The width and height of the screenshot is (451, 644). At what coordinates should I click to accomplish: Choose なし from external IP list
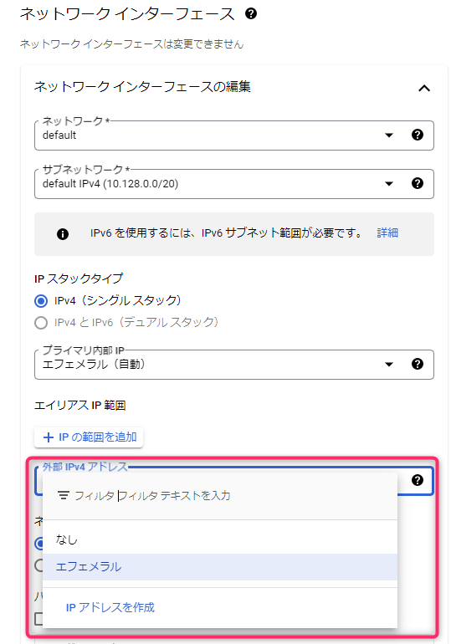point(220,539)
